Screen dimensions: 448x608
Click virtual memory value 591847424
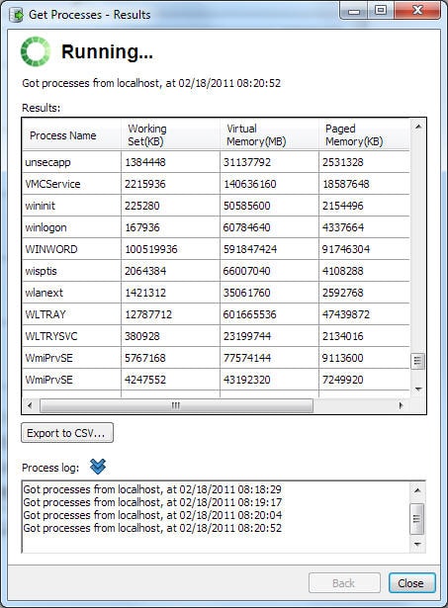point(250,249)
